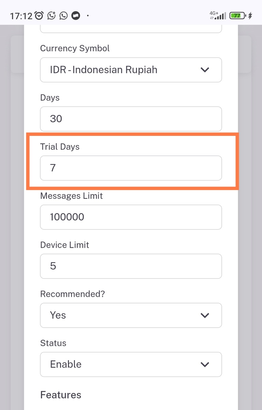Tap the alarm clock status icon

point(39,15)
